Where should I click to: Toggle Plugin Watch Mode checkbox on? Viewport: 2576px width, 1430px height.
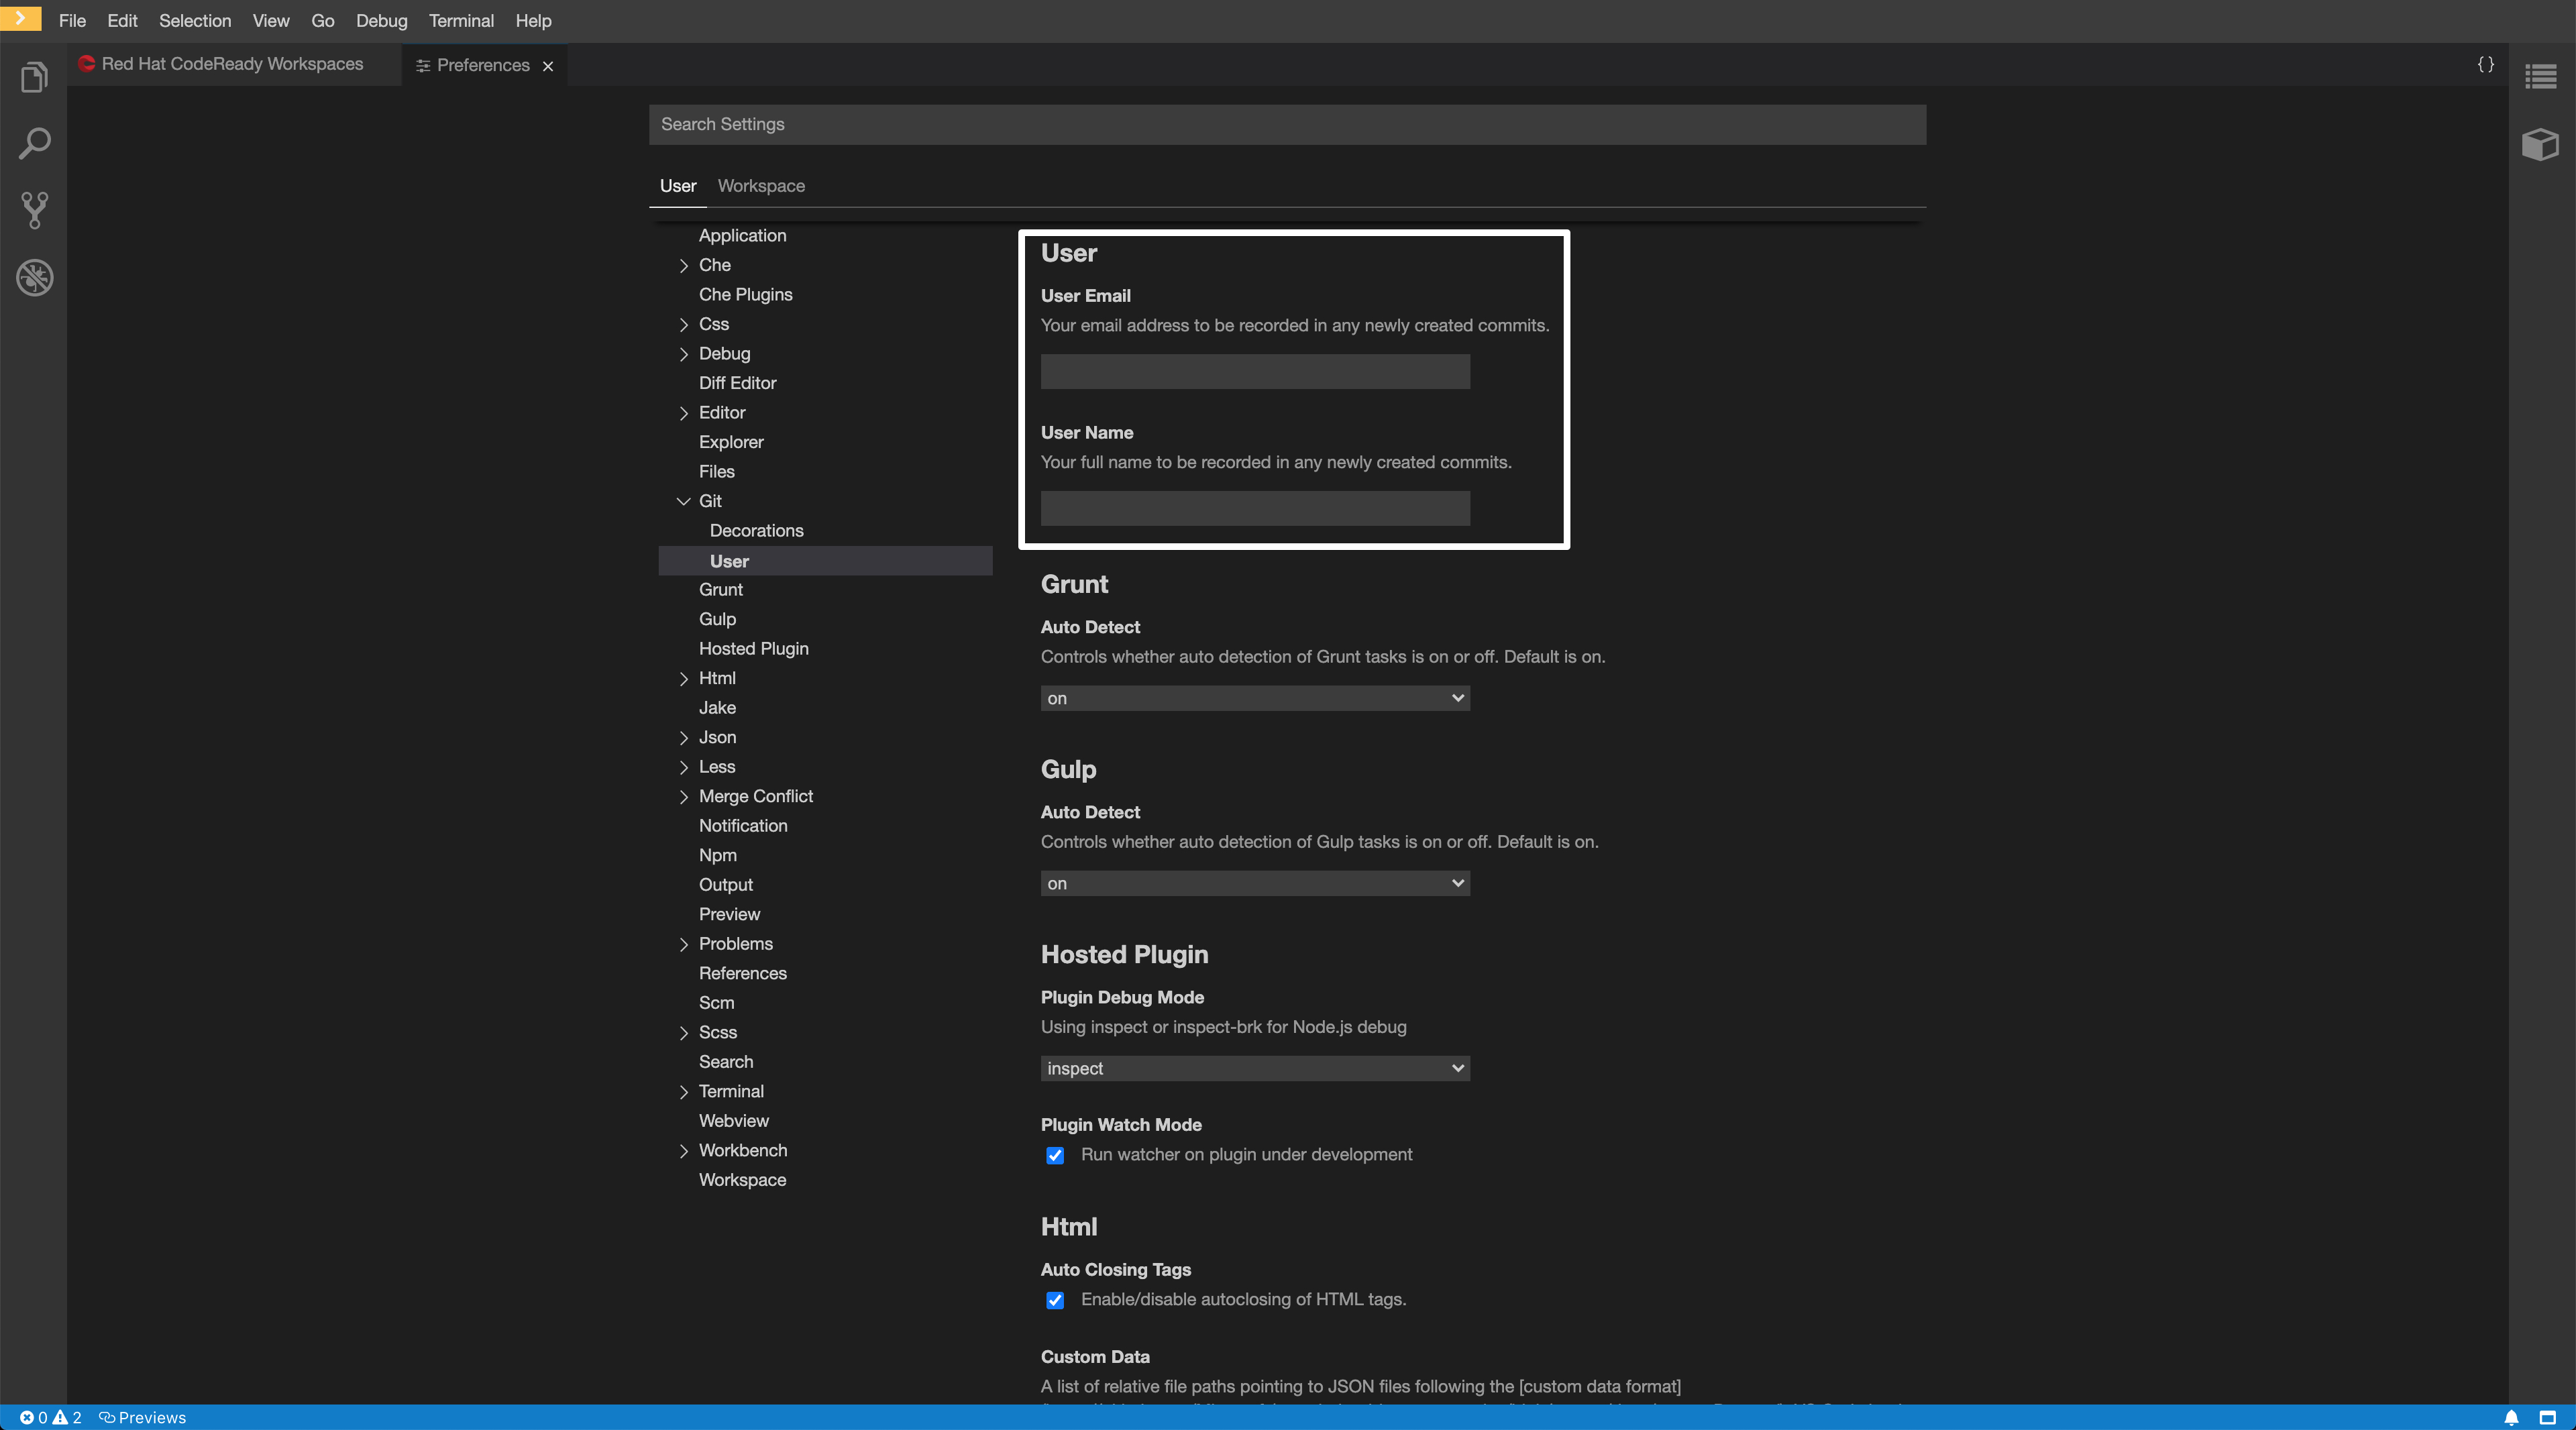click(1053, 1154)
